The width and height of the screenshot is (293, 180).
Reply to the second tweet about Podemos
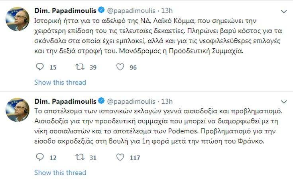40,158
